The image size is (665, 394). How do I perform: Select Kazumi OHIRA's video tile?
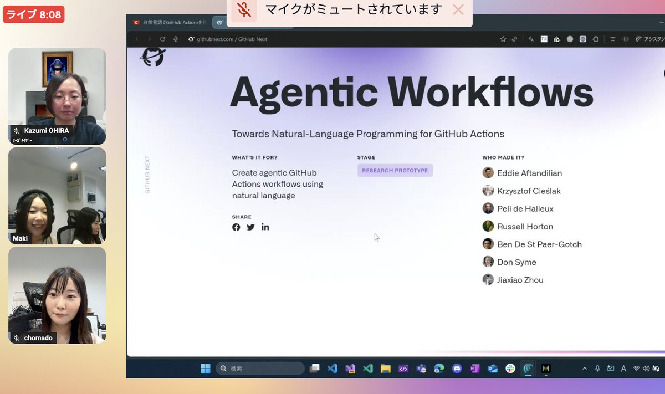point(57,96)
